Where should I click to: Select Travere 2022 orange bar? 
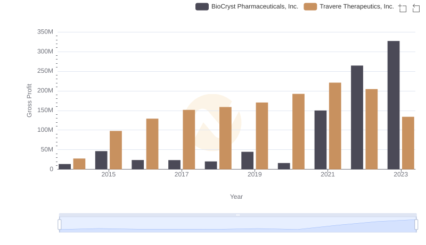[x=371, y=129]
